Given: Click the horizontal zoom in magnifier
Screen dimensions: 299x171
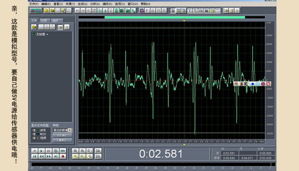Looking at the screenshot, I should pyautogui.click(x=75, y=151).
